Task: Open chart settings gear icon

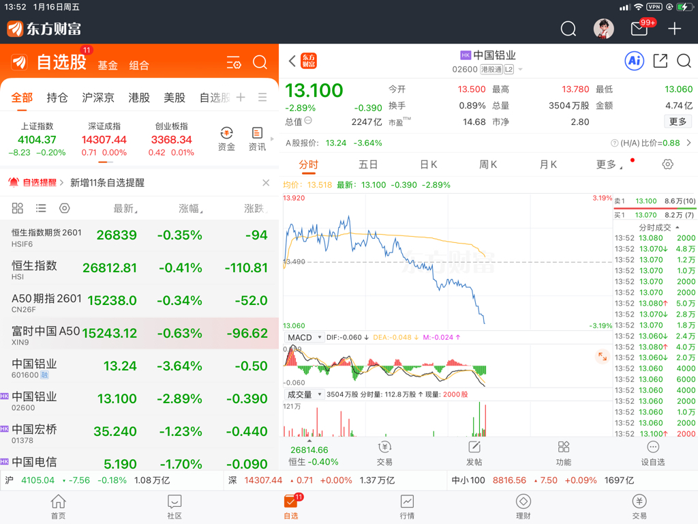Action: pyautogui.click(x=667, y=164)
